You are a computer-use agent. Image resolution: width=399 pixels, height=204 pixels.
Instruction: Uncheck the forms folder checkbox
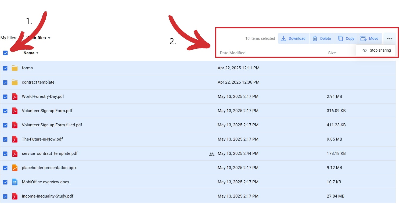5,68
